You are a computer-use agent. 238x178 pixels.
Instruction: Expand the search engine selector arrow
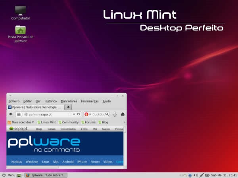click(90, 114)
